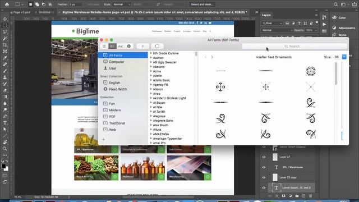Viewport: 359px width, 202px height.
Task: Add a font with plus button
Action: click(142, 46)
